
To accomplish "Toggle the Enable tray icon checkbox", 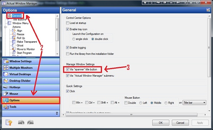I will coord(67,29).
